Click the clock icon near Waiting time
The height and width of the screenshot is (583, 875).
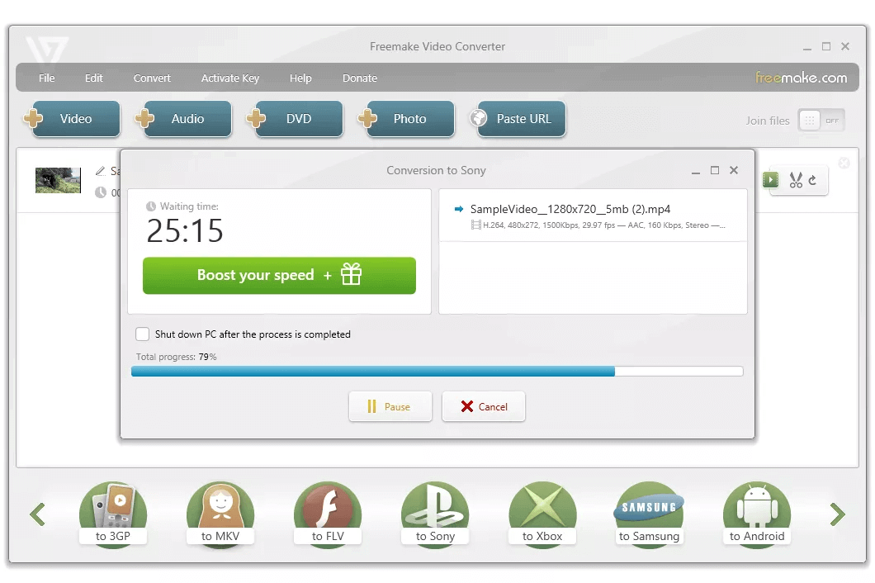(151, 206)
